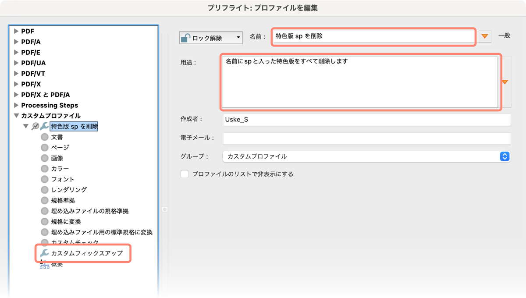
Task: Click the status circle beside カラー
Action: tap(44, 168)
